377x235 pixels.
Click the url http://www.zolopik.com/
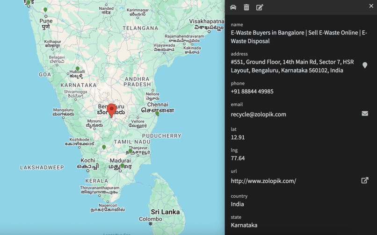[263, 181]
